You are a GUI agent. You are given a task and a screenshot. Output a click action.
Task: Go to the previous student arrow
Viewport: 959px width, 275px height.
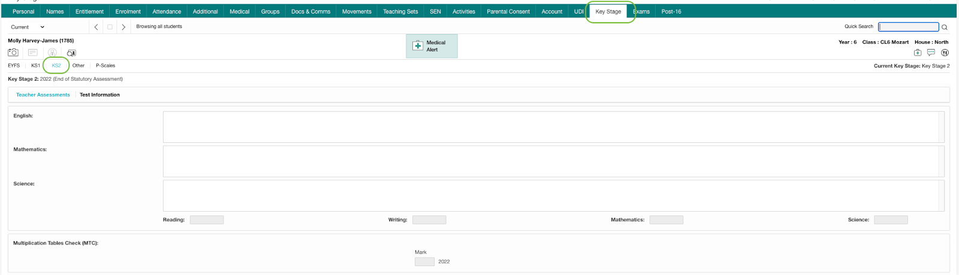(x=96, y=27)
